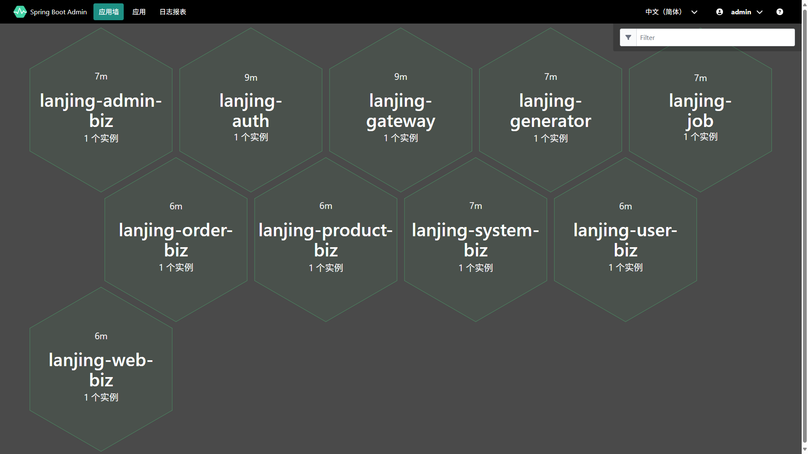Open the help question mark icon
Image resolution: width=808 pixels, height=454 pixels.
(x=780, y=12)
